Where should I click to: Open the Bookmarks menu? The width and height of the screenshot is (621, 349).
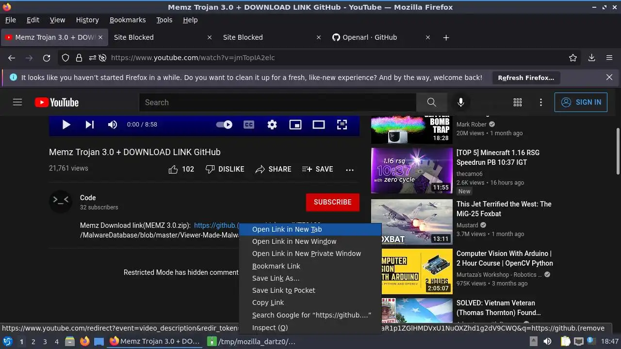pyautogui.click(x=128, y=20)
